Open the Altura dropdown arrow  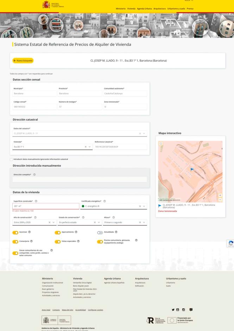click(x=144, y=222)
